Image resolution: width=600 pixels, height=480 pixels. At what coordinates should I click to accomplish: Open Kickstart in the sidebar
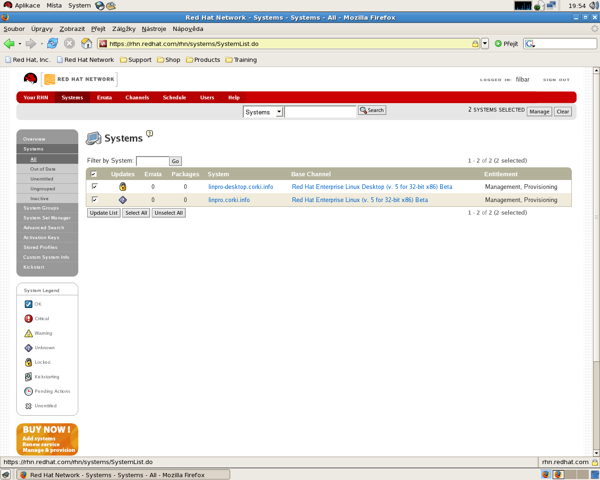point(34,267)
